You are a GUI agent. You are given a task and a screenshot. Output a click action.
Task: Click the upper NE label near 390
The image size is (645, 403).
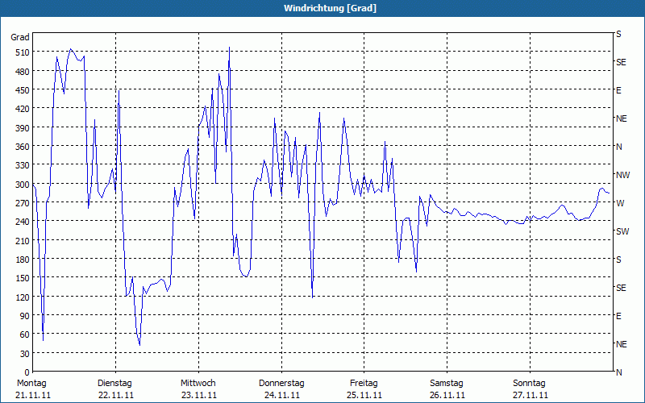point(621,118)
